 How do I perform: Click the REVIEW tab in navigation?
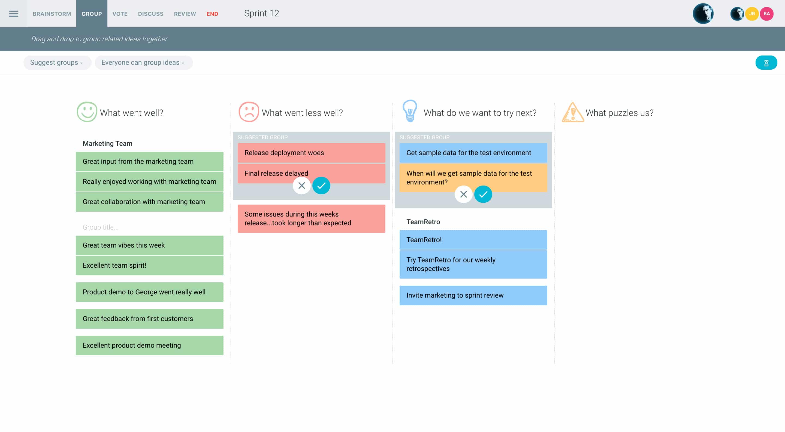[x=184, y=13]
